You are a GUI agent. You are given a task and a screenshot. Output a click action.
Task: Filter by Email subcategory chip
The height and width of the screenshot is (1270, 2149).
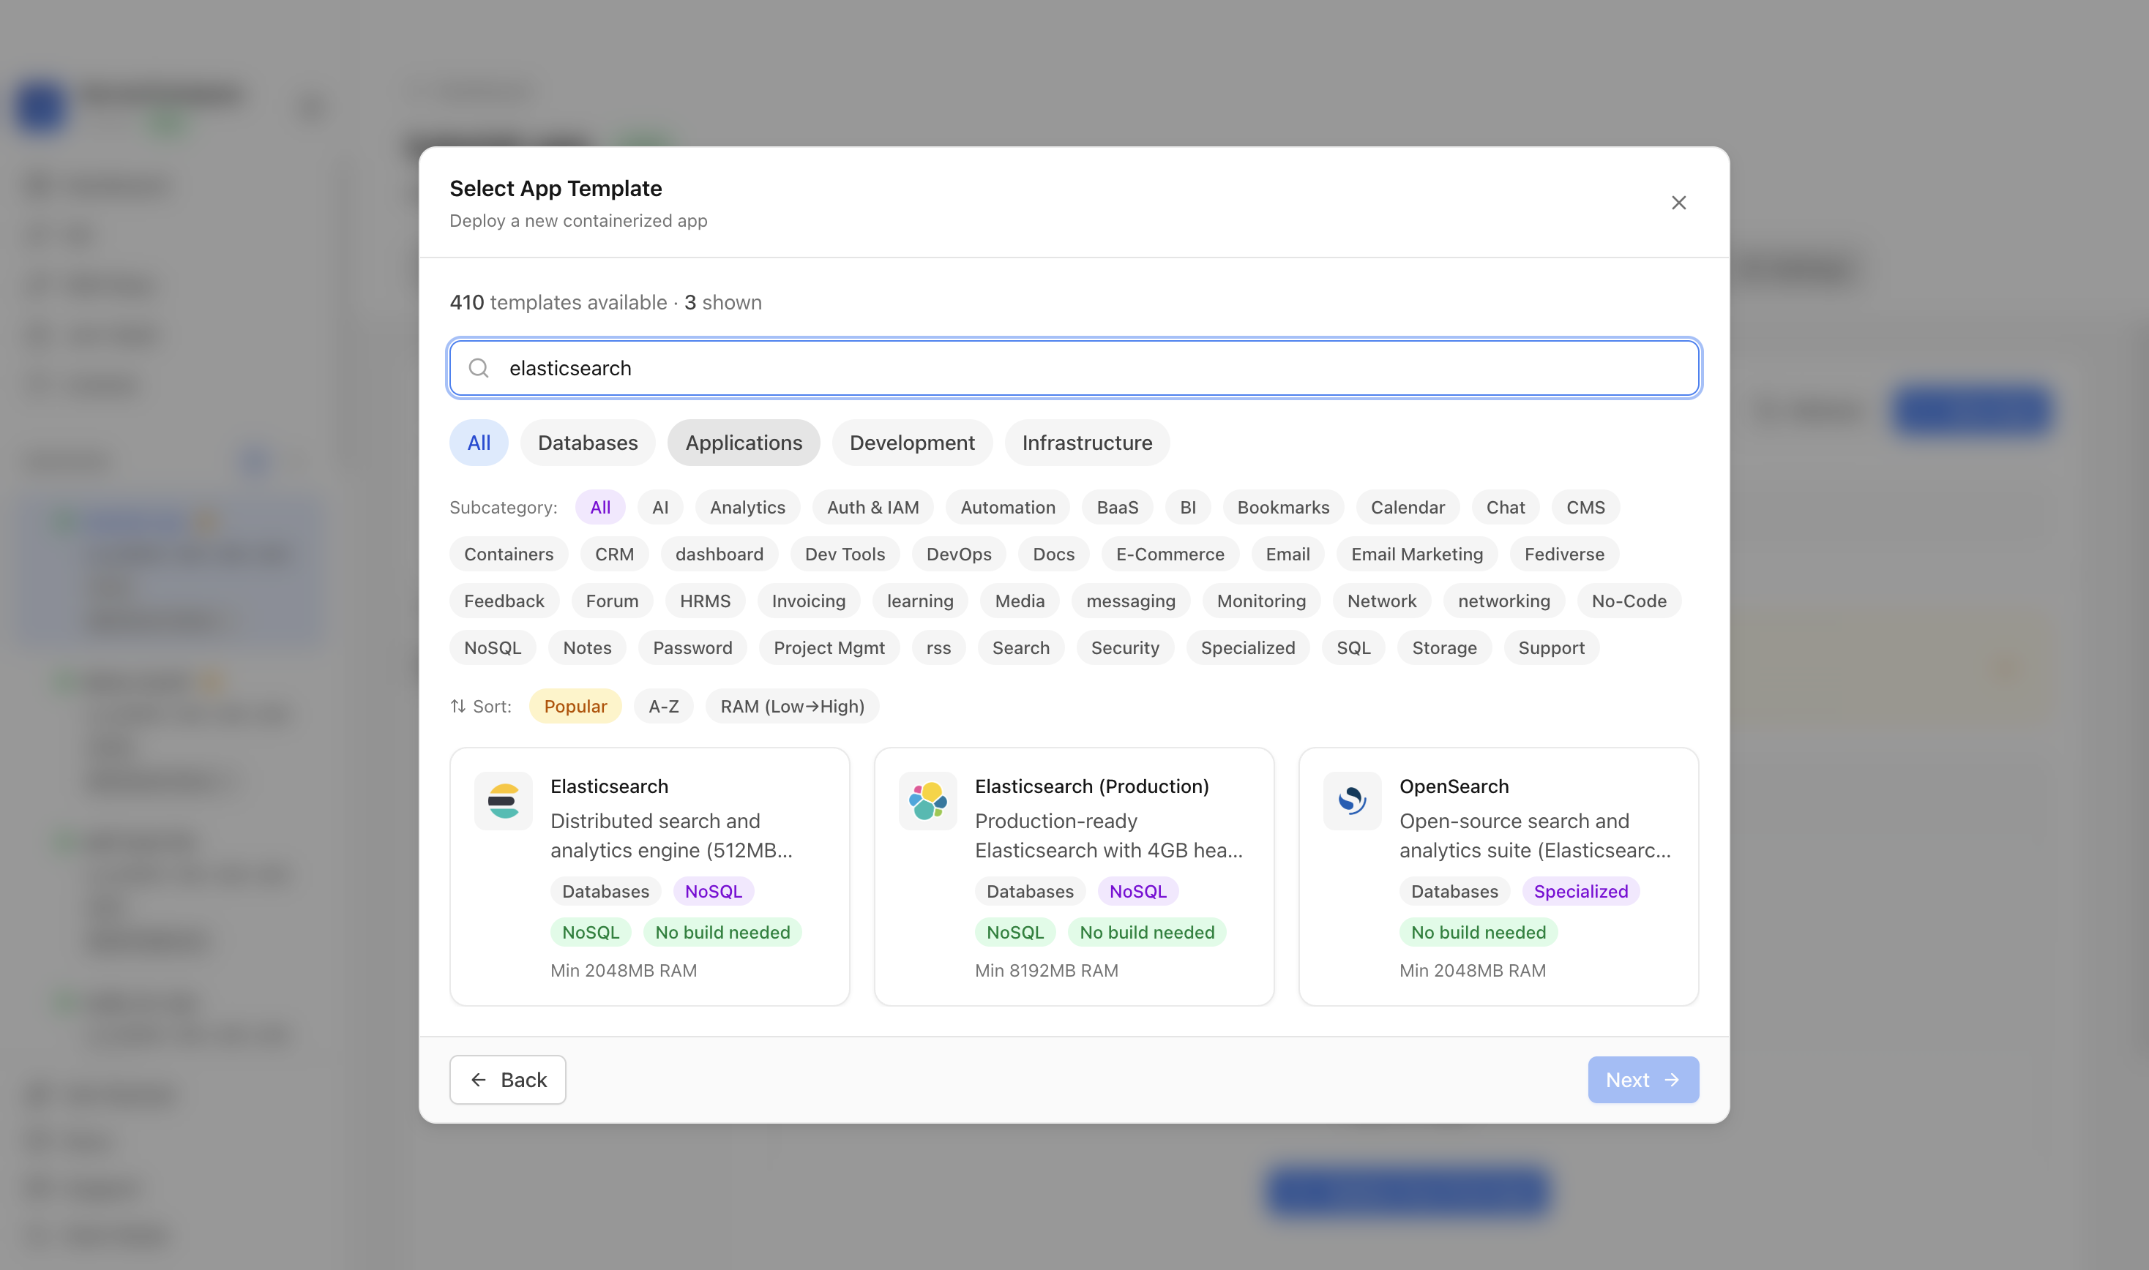[x=1287, y=555]
